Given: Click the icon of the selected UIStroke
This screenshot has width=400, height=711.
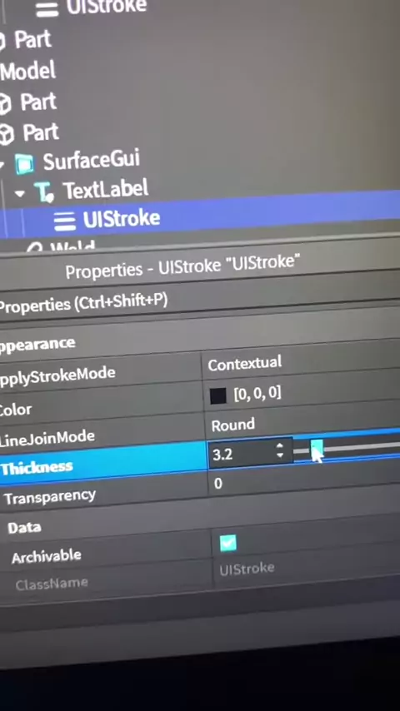Looking at the screenshot, I should coord(65,221).
